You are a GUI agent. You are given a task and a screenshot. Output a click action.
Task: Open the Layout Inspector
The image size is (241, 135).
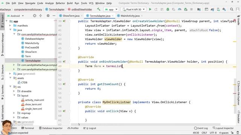point(223,128)
